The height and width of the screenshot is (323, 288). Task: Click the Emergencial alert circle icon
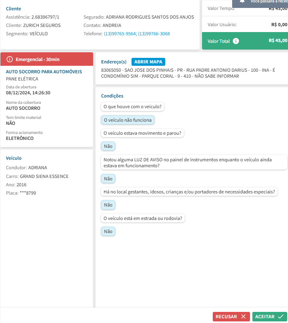pos(10,59)
